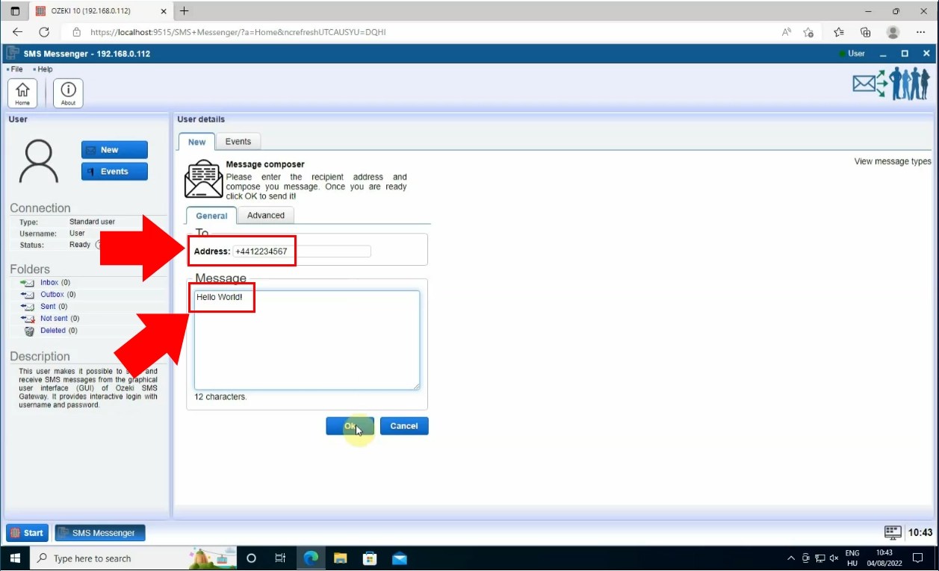Click the user avatar icon
Image resolution: width=939 pixels, height=571 pixels.
point(39,162)
